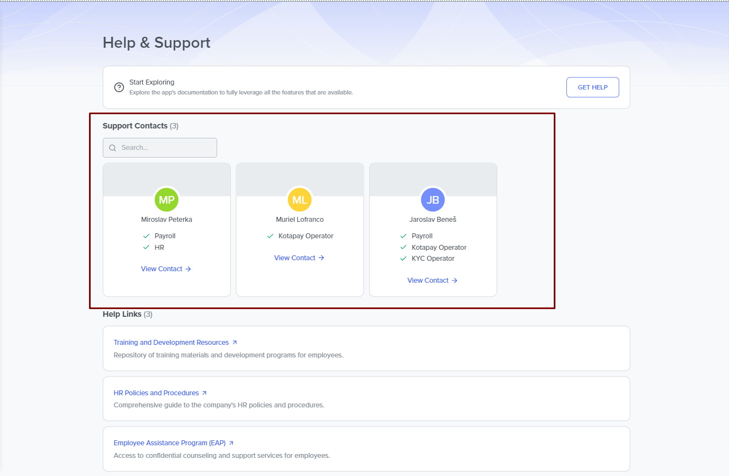The height and width of the screenshot is (476, 729).
Task: Click checkmark beside Jaroslav's KYC Operator role
Action: [404, 259]
